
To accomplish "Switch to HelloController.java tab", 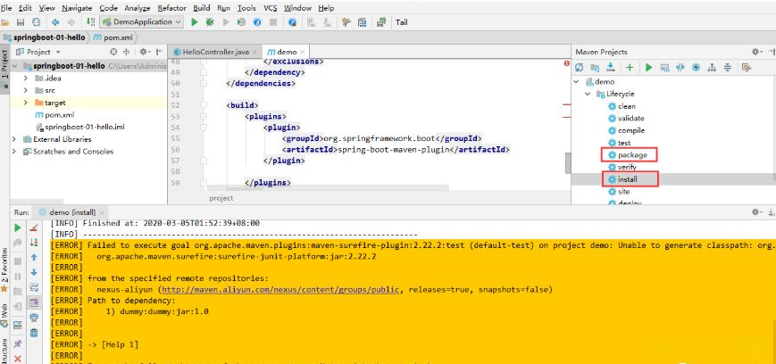I will [x=215, y=52].
